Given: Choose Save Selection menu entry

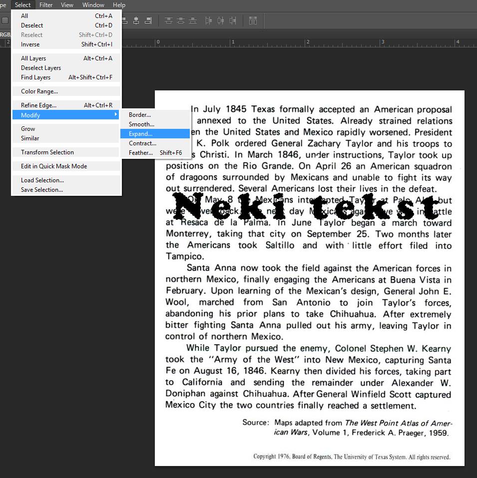Looking at the screenshot, I should coord(66,190).
